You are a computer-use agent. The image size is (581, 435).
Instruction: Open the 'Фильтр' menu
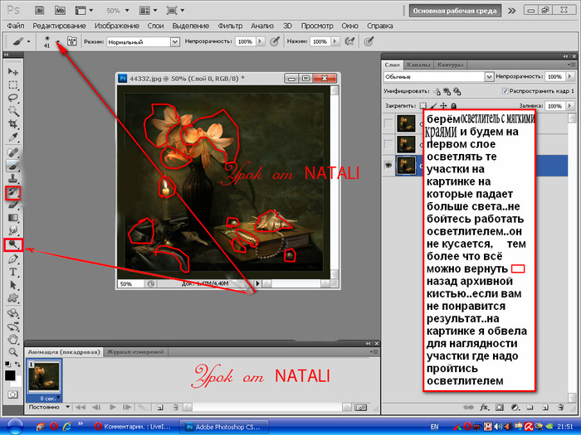tap(230, 26)
